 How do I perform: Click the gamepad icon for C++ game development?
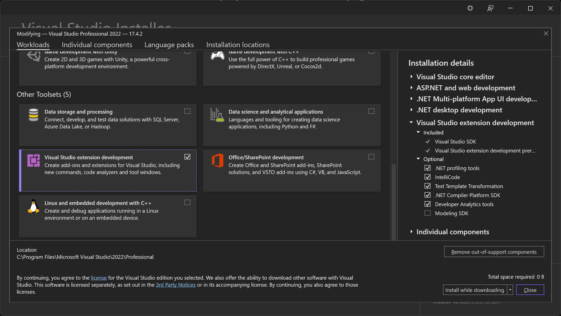coord(218,55)
